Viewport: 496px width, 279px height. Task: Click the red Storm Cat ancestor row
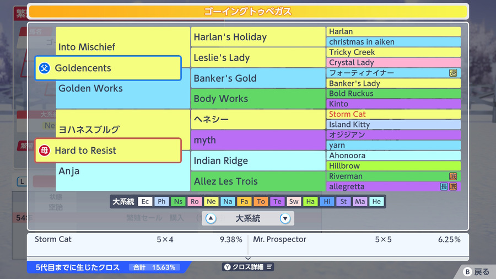click(393, 114)
